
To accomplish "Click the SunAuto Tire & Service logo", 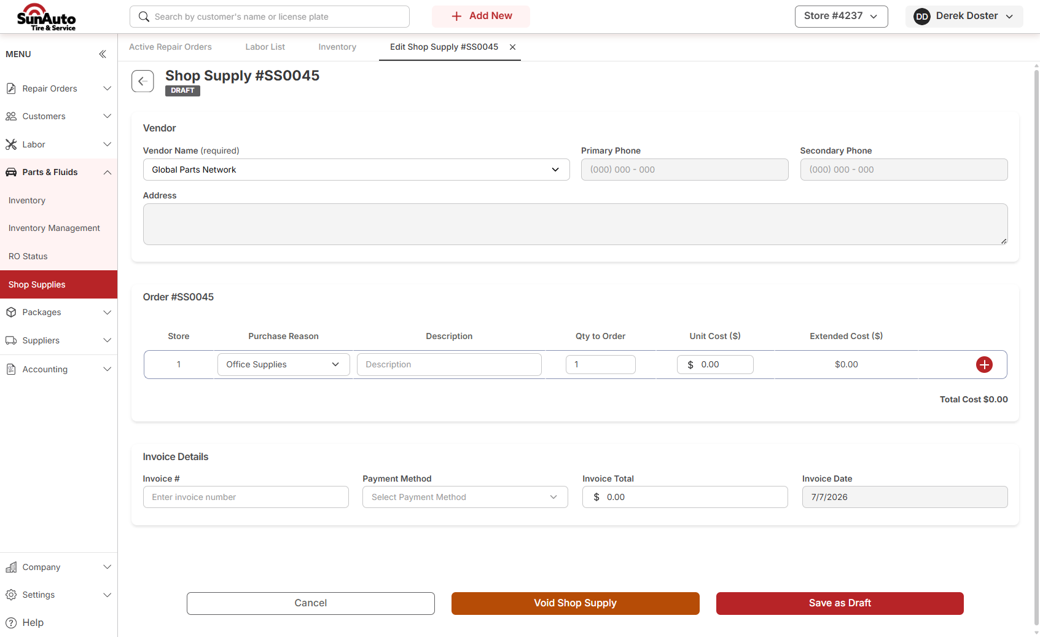I will 46,17.
